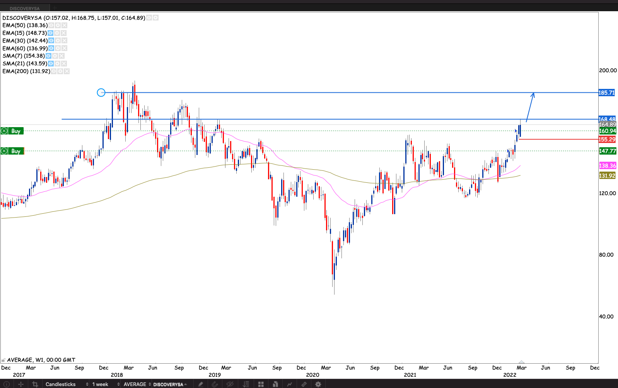Open settings gear for EMA(50) indicator
This screenshot has height=388, width=618.
click(x=58, y=26)
